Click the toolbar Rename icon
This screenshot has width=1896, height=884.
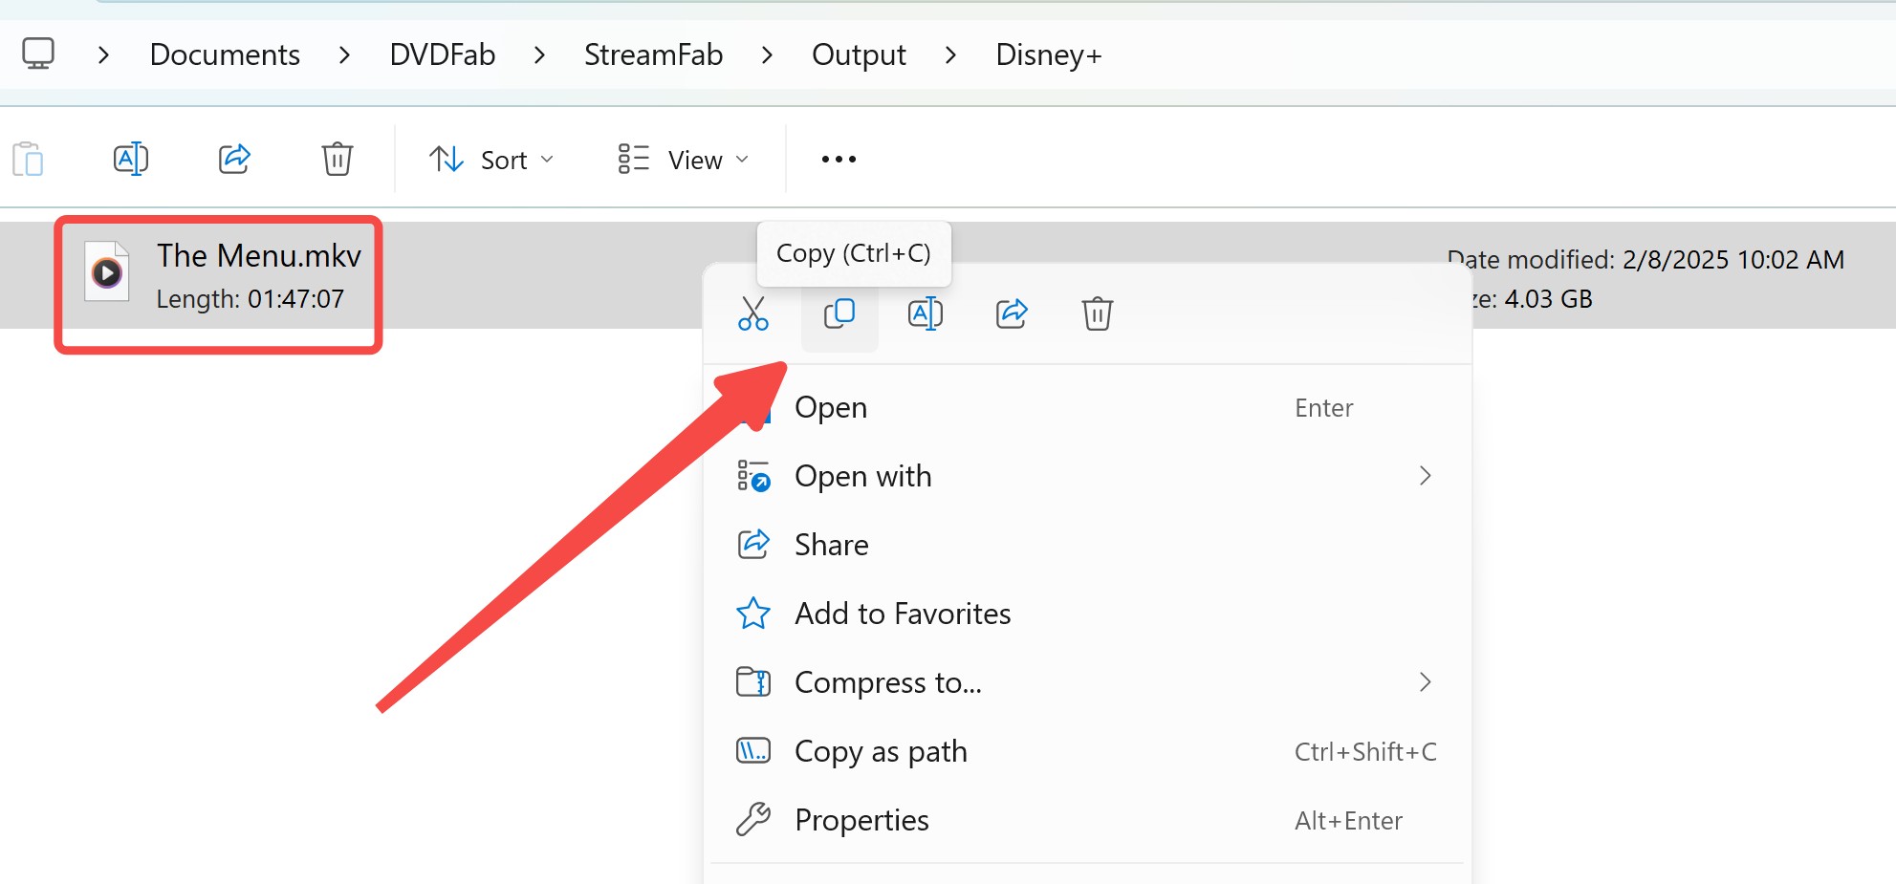click(x=131, y=159)
